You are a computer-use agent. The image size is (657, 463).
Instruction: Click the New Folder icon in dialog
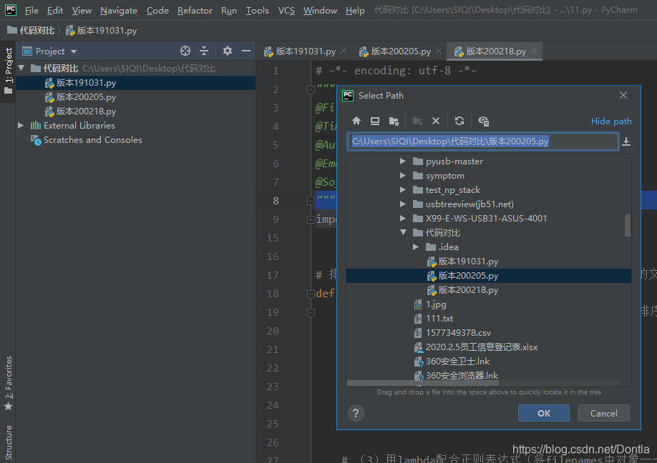point(418,121)
